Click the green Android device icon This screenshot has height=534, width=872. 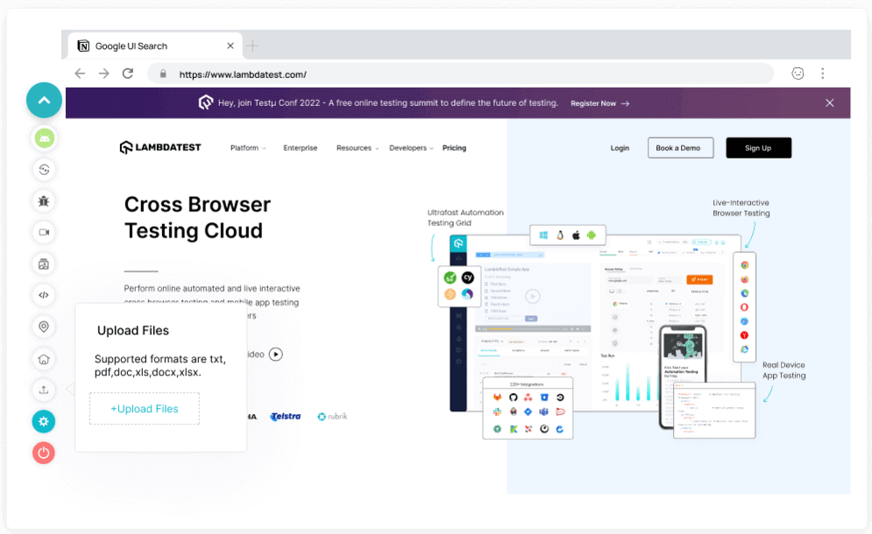[x=45, y=137]
